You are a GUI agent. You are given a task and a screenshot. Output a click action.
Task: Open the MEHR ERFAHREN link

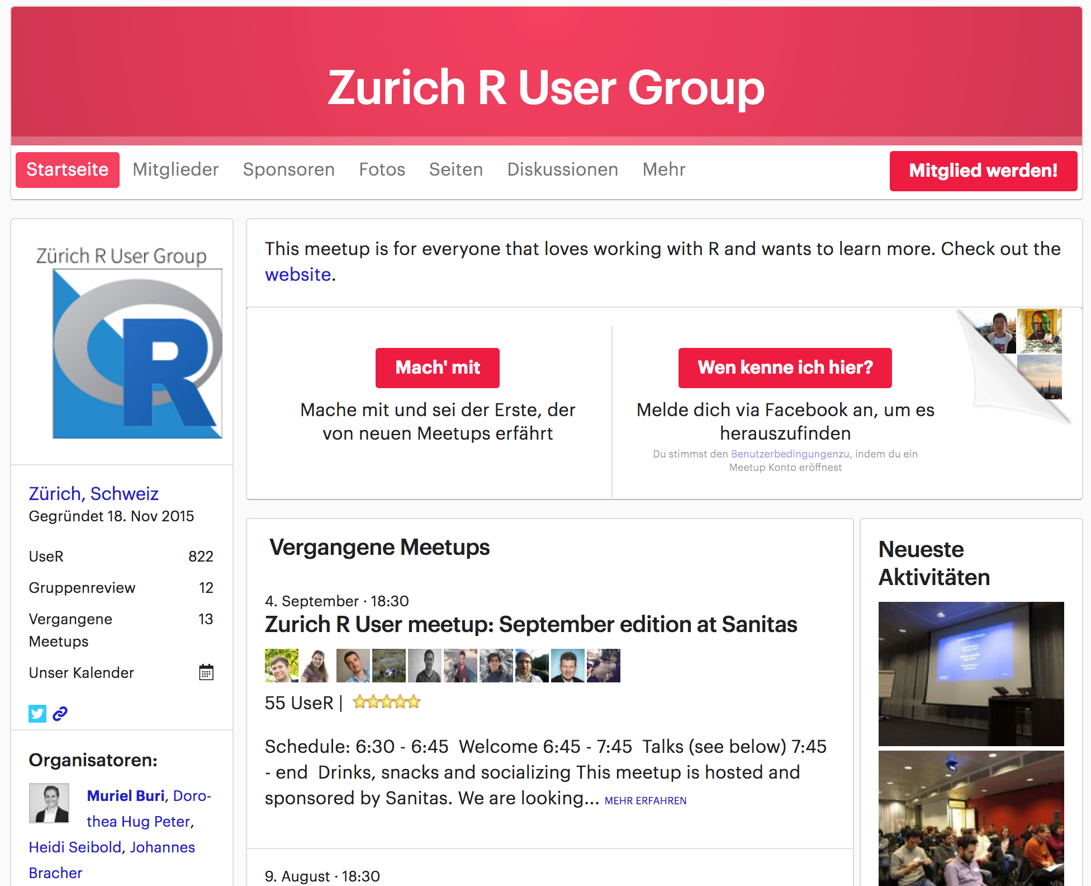point(645,800)
